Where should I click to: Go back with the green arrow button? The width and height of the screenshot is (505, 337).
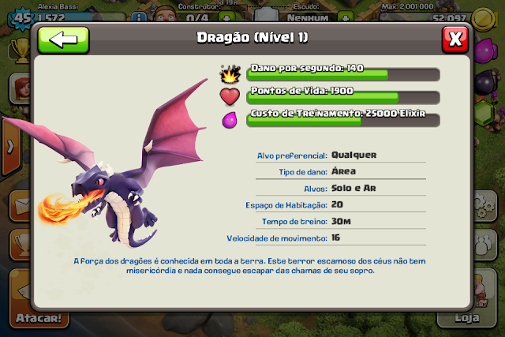[x=63, y=40]
